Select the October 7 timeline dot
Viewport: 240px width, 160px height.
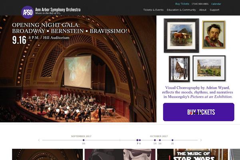[x=137, y=140]
